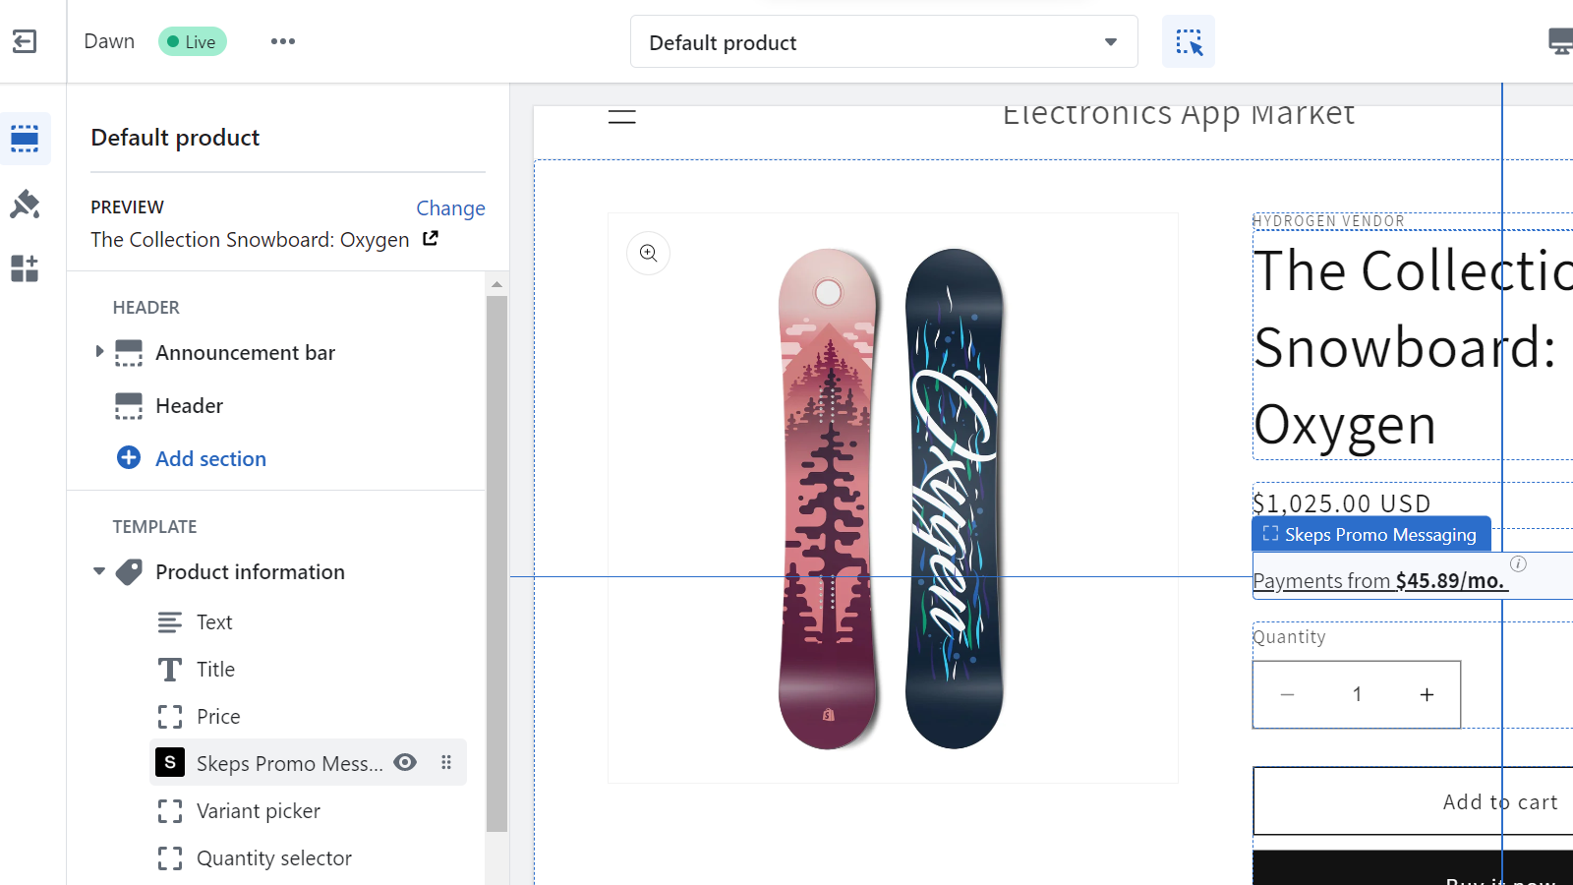Open App embeds sidebar icon
Viewport: 1573px width, 885px height.
tap(25, 268)
